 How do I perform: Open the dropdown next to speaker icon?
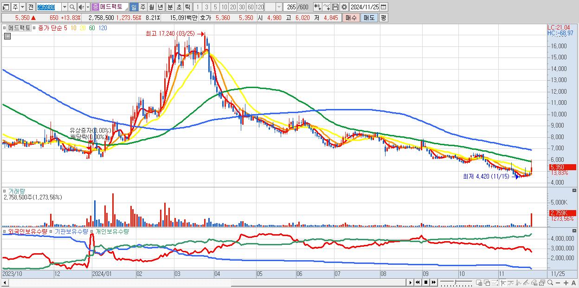pyautogui.click(x=88, y=7)
